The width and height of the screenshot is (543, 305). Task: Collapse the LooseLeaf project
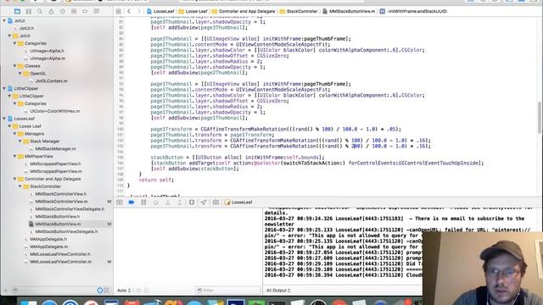(4, 119)
